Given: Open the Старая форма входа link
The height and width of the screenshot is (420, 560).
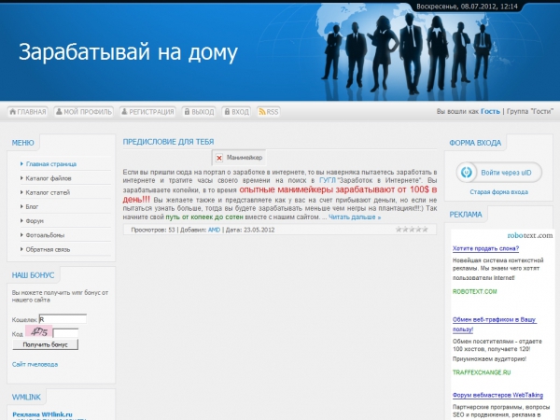Looking at the screenshot, I should [498, 192].
